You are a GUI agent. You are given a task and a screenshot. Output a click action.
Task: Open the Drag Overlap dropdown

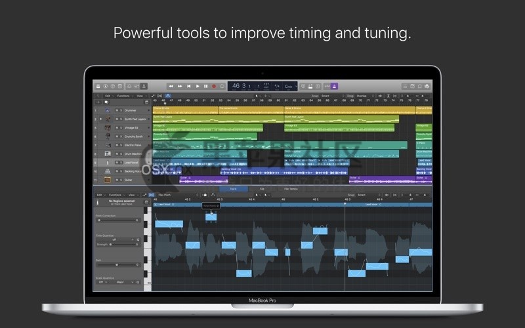click(366, 96)
